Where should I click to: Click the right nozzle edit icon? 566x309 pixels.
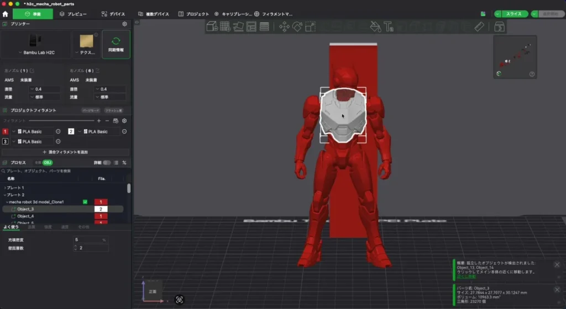tap(97, 71)
